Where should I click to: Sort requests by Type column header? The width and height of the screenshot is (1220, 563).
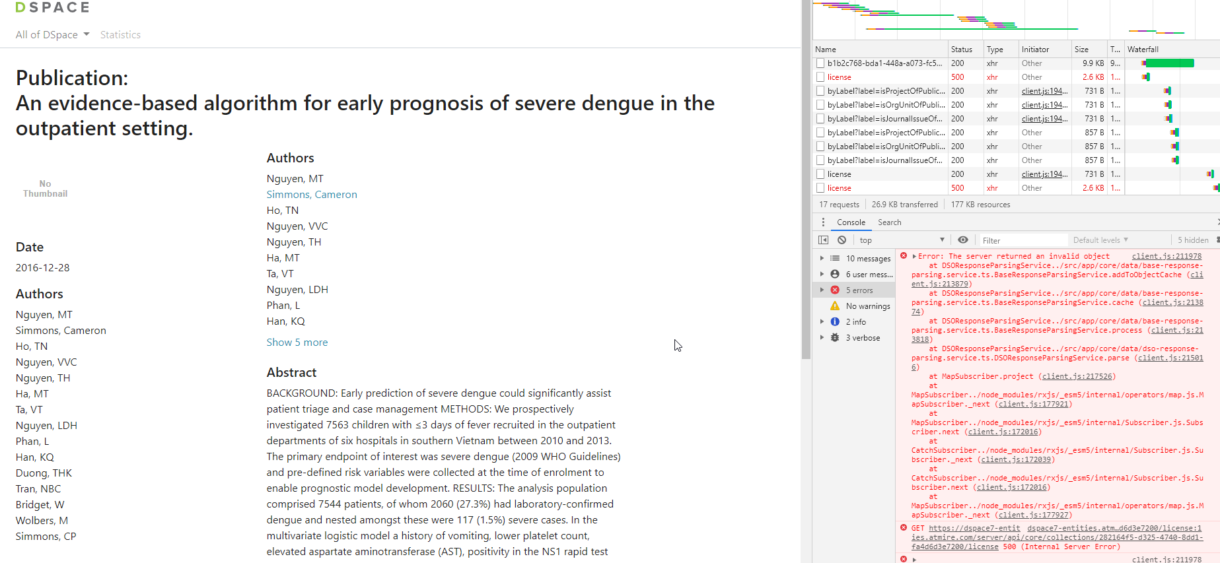point(1000,50)
